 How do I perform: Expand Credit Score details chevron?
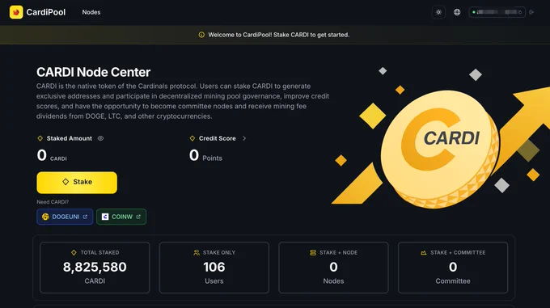pos(244,138)
